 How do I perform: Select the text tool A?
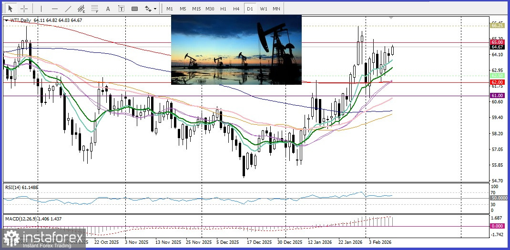point(108,9)
